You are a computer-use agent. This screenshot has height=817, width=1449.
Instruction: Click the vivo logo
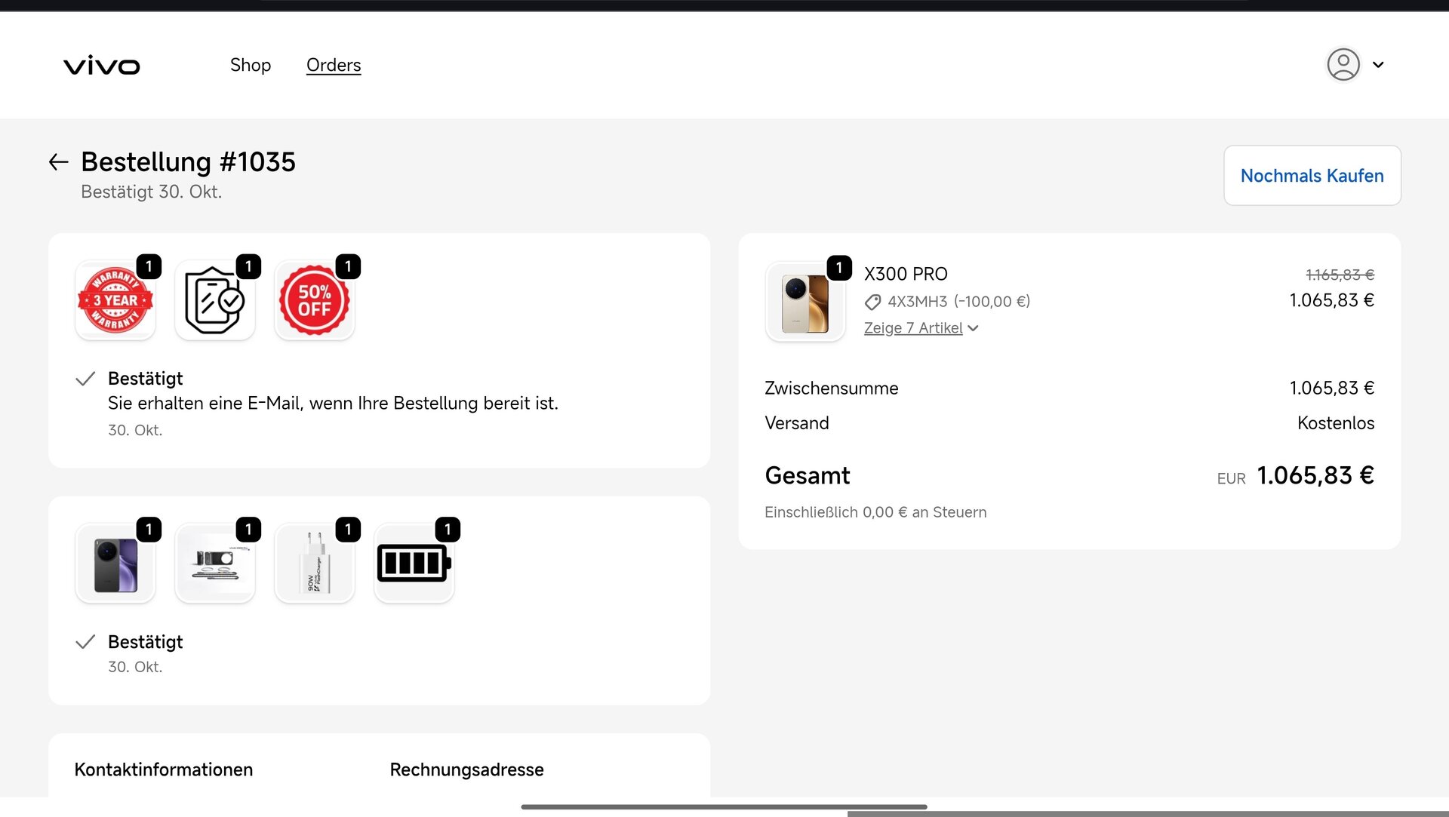pyautogui.click(x=102, y=66)
